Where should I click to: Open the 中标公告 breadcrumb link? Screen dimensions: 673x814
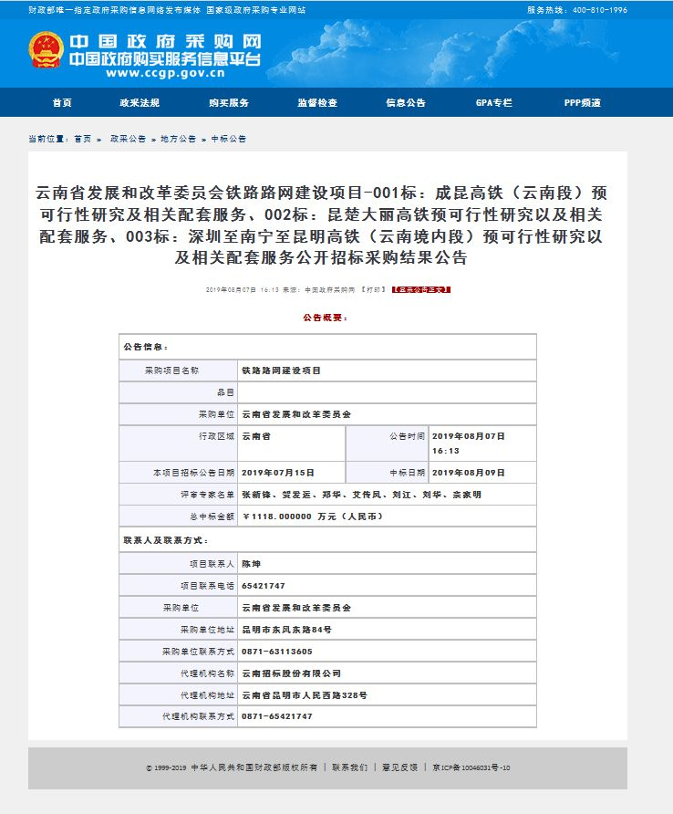229,139
